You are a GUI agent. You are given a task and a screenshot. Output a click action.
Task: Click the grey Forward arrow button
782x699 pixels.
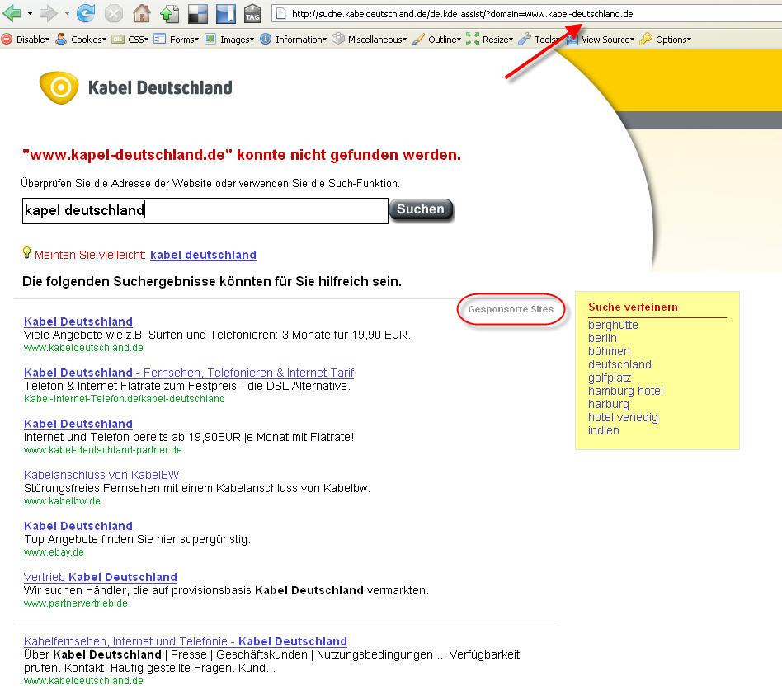pos(49,13)
